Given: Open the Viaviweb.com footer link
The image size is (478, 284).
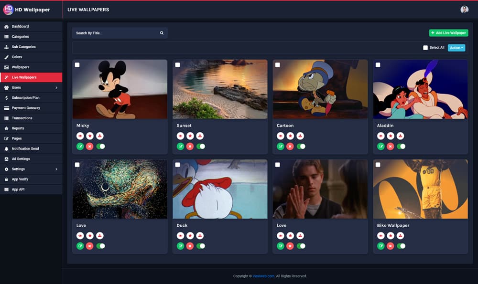Looking at the screenshot, I should (263, 276).
